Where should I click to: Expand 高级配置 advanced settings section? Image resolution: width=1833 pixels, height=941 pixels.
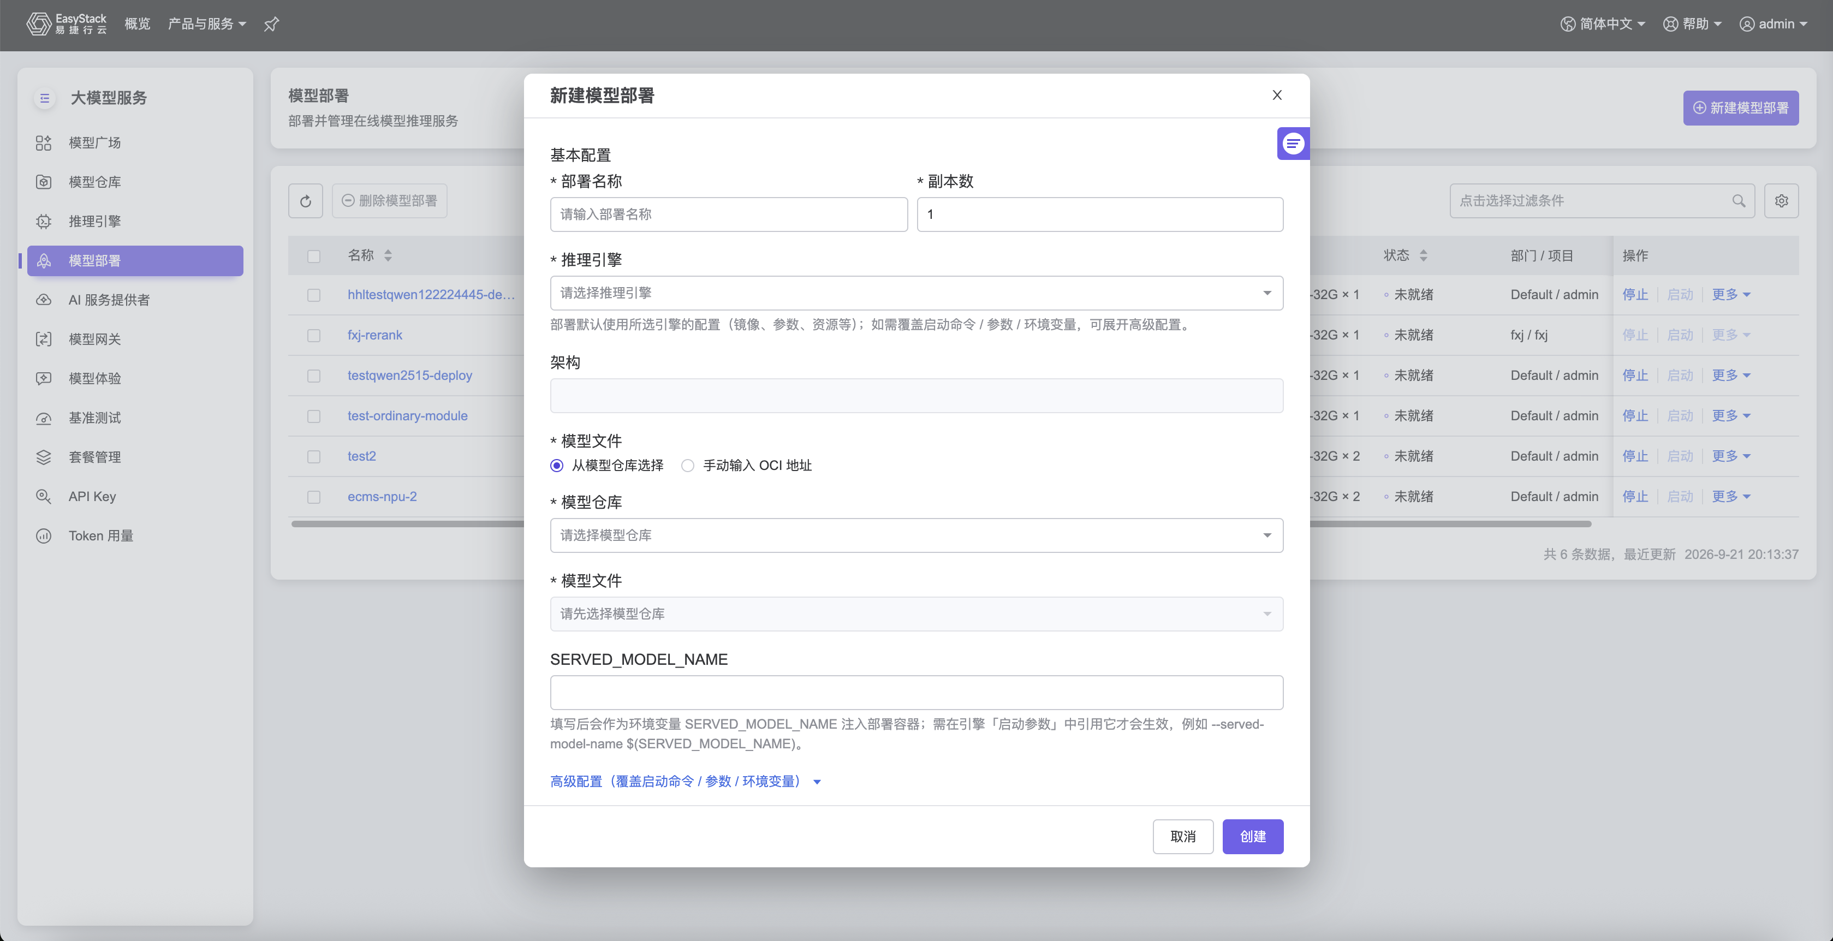tap(685, 782)
